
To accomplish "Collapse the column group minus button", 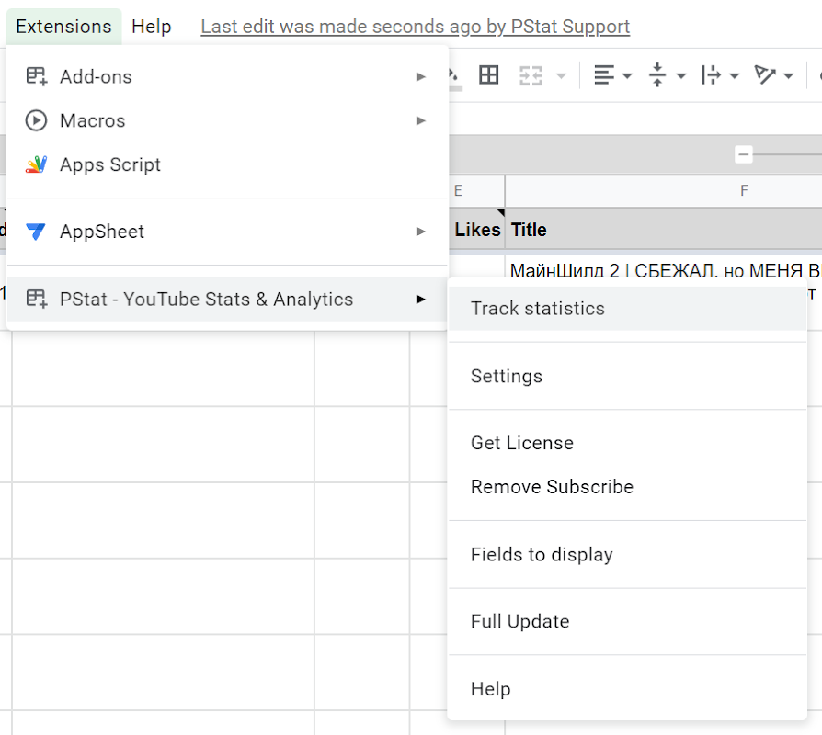I will click(x=743, y=154).
